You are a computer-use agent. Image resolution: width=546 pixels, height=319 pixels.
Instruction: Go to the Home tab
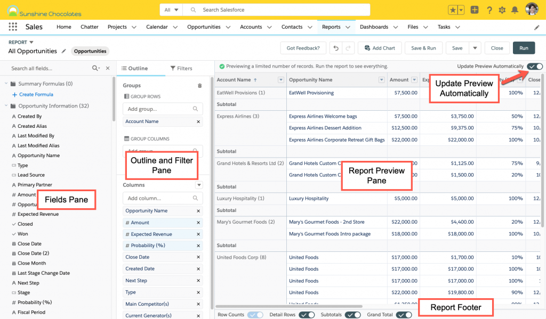(64, 27)
